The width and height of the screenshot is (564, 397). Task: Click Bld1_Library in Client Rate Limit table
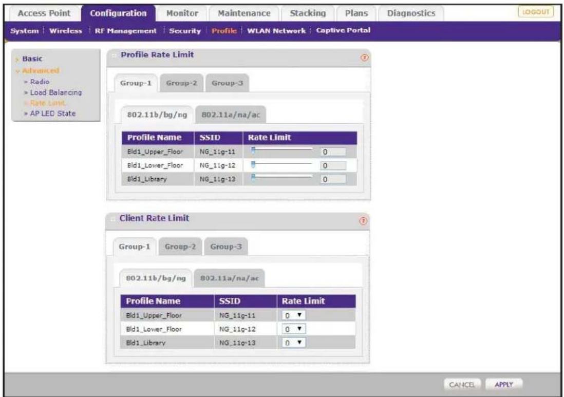[146, 343]
